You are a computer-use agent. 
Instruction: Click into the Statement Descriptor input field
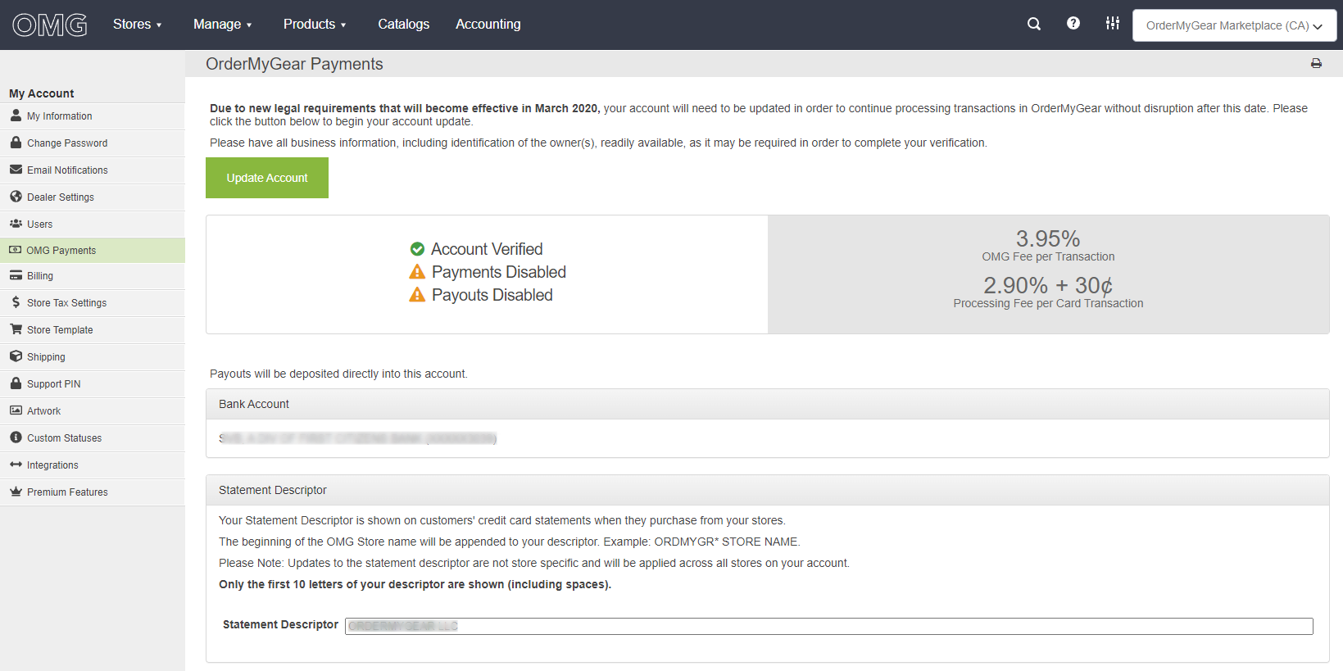coord(828,626)
